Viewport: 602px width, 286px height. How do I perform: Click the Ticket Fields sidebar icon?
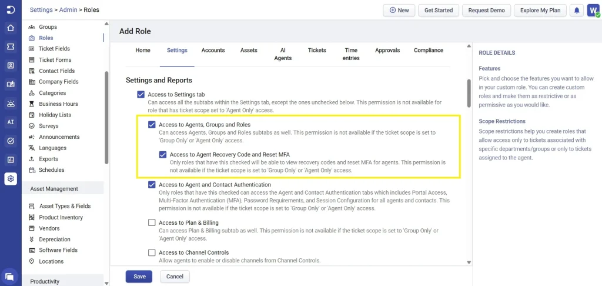[x=32, y=49]
